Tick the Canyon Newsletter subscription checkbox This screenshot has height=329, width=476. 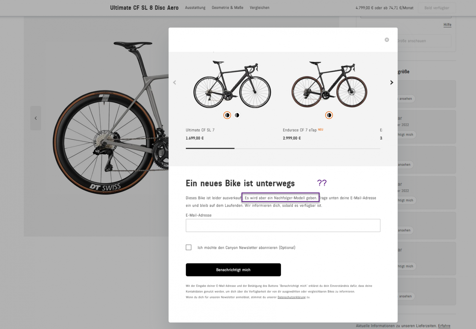(x=189, y=247)
